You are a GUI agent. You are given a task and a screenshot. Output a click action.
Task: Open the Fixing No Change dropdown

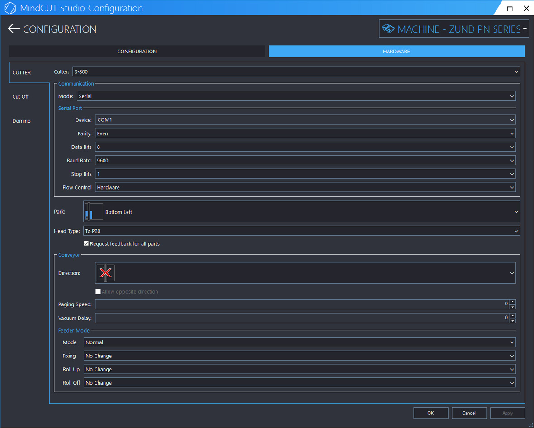click(300, 356)
